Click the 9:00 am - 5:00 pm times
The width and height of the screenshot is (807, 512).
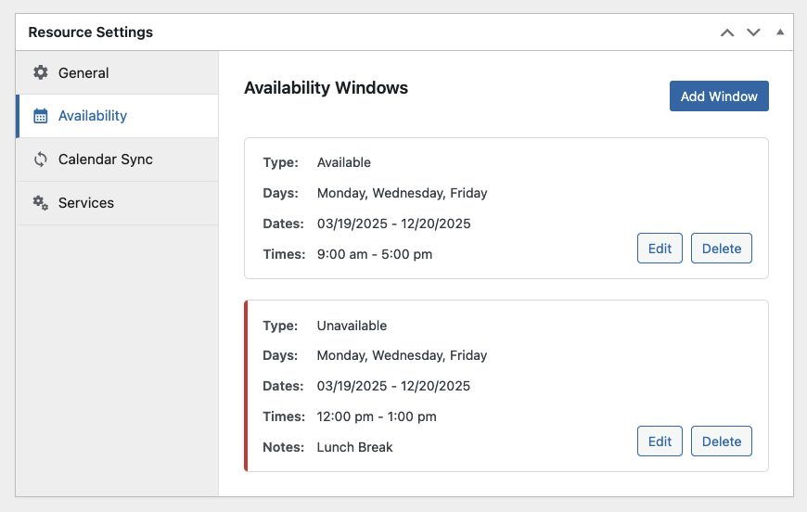pos(375,254)
